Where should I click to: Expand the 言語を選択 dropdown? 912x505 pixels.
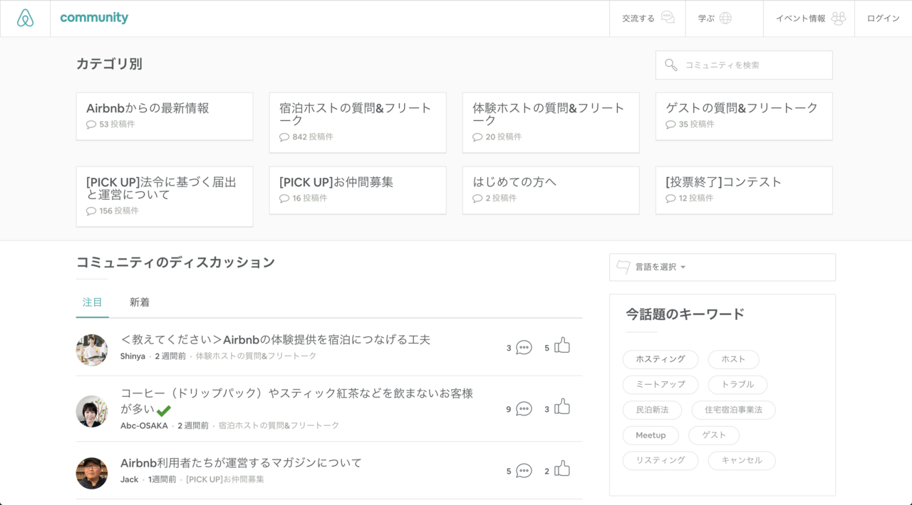pyautogui.click(x=722, y=267)
